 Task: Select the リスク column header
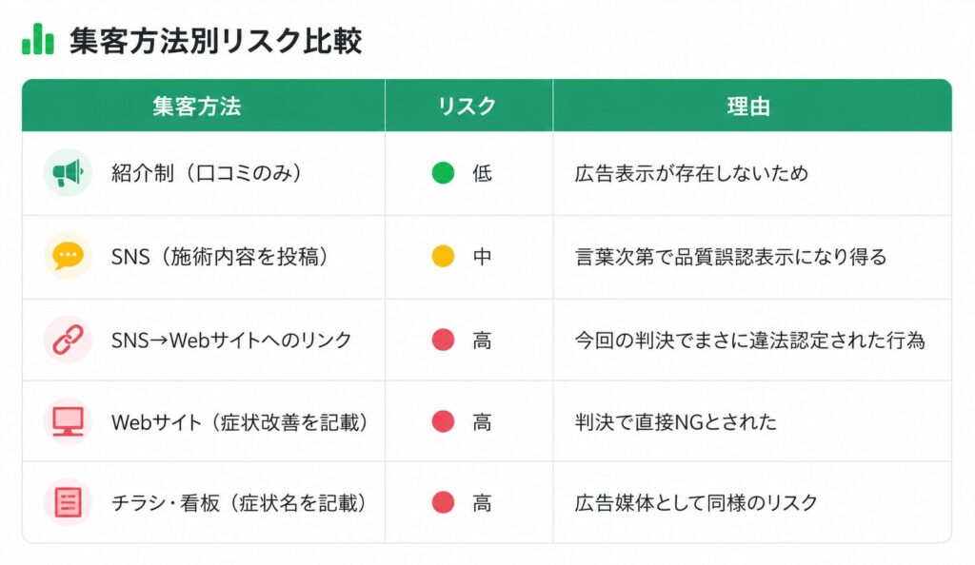click(468, 106)
